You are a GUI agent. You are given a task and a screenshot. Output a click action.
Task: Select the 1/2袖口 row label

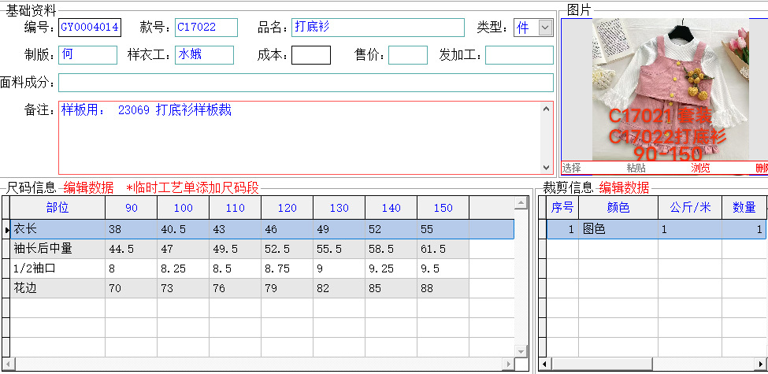point(58,268)
